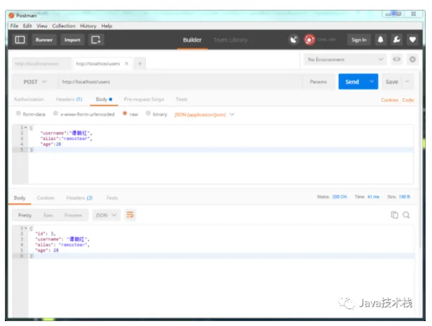Open response Headers (3) tab
432x326 pixels.
click(x=79, y=198)
